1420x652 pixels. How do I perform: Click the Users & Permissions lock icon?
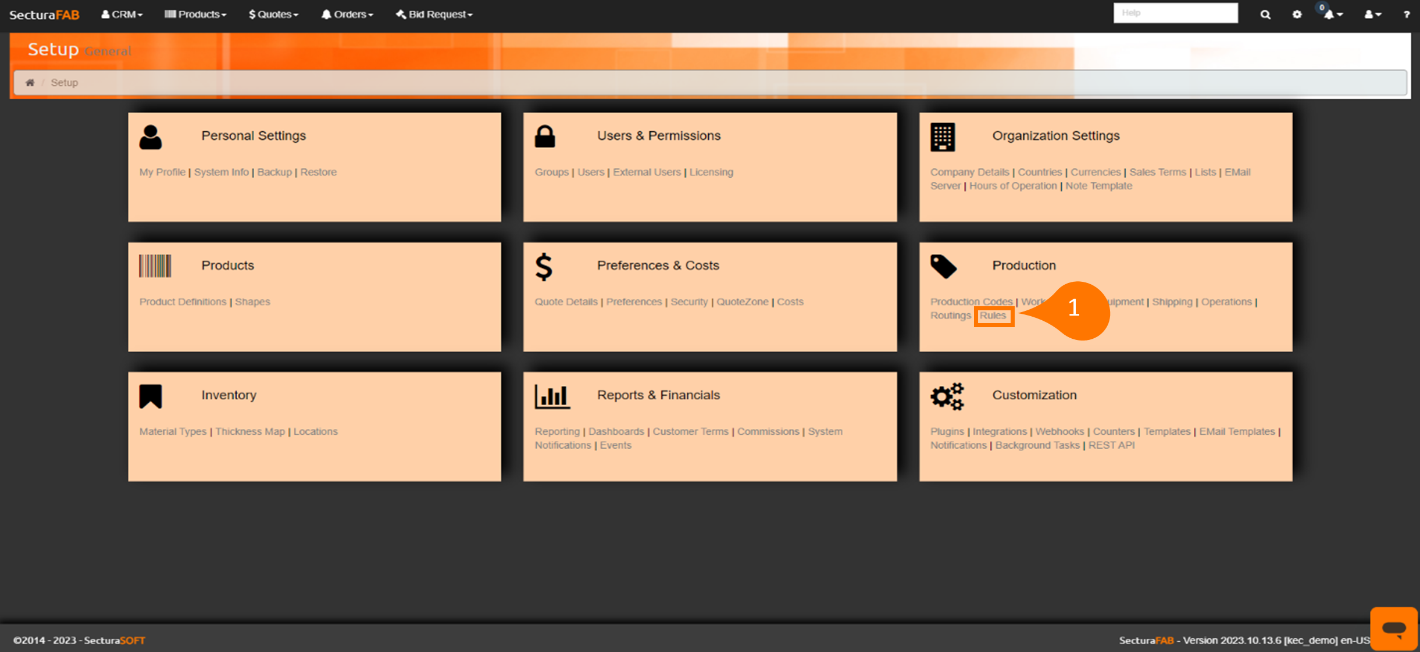(545, 137)
